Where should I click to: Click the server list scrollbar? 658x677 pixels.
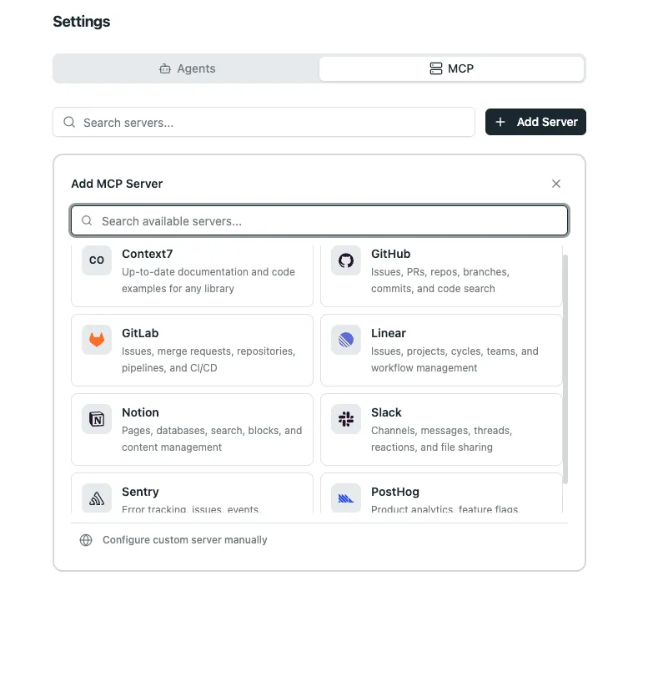pyautogui.click(x=565, y=367)
